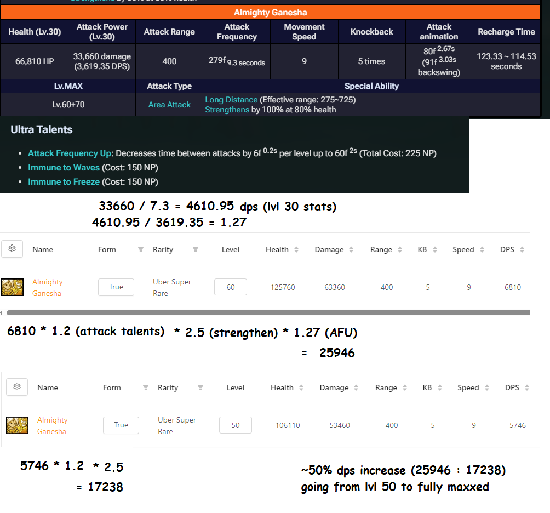Open settings gear in Level 60 table

coord(12,249)
